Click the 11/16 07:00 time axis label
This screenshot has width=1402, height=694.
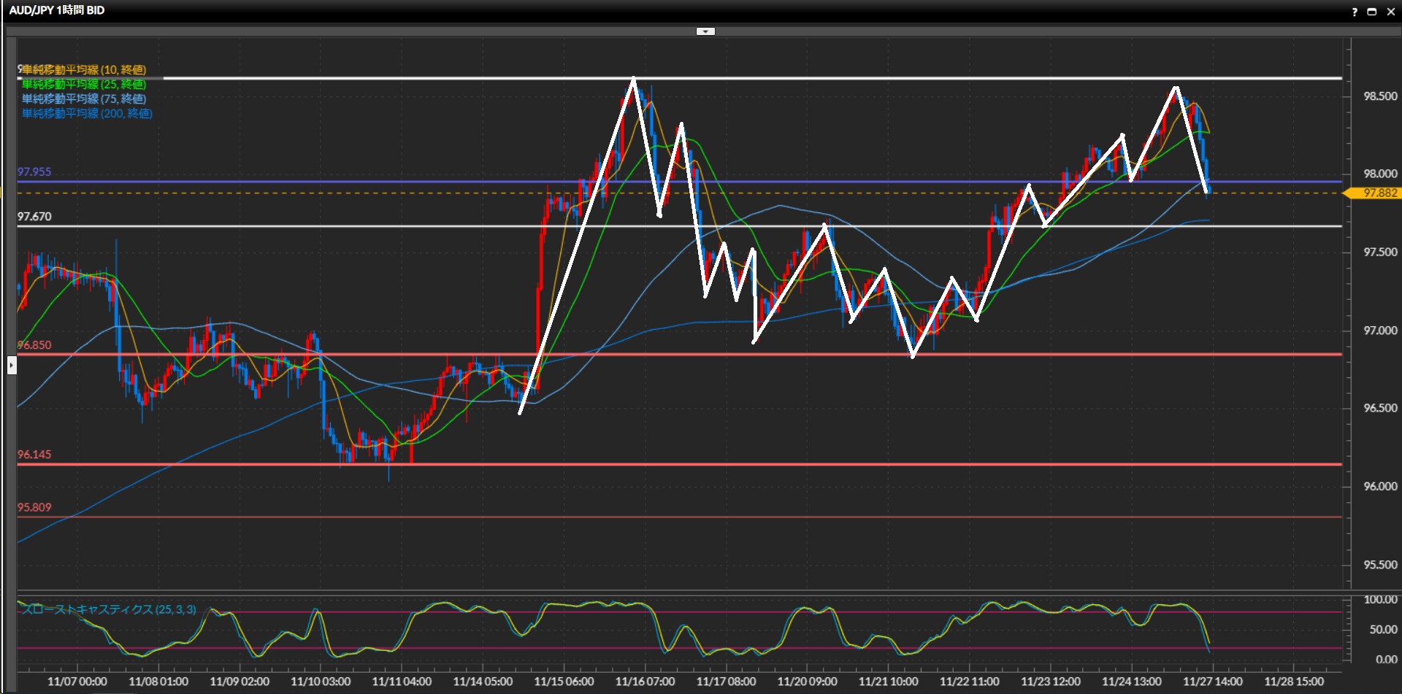point(645,682)
